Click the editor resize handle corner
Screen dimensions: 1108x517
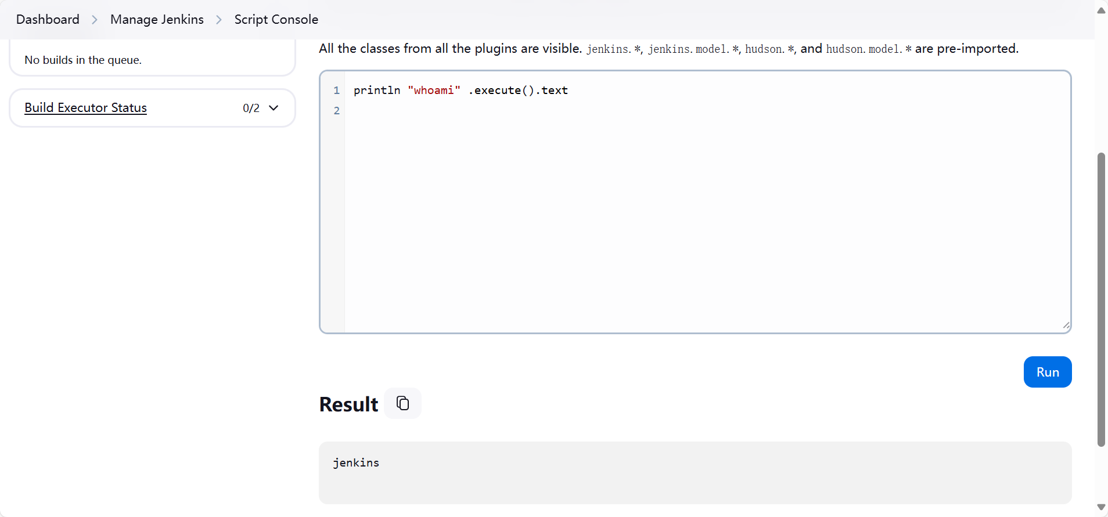coord(1066,326)
